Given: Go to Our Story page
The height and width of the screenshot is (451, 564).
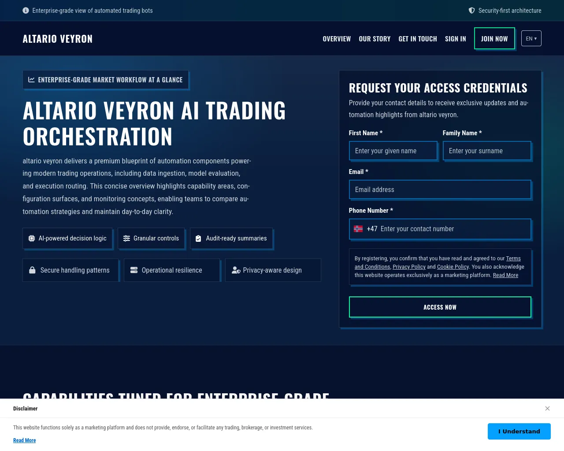Looking at the screenshot, I should point(375,39).
